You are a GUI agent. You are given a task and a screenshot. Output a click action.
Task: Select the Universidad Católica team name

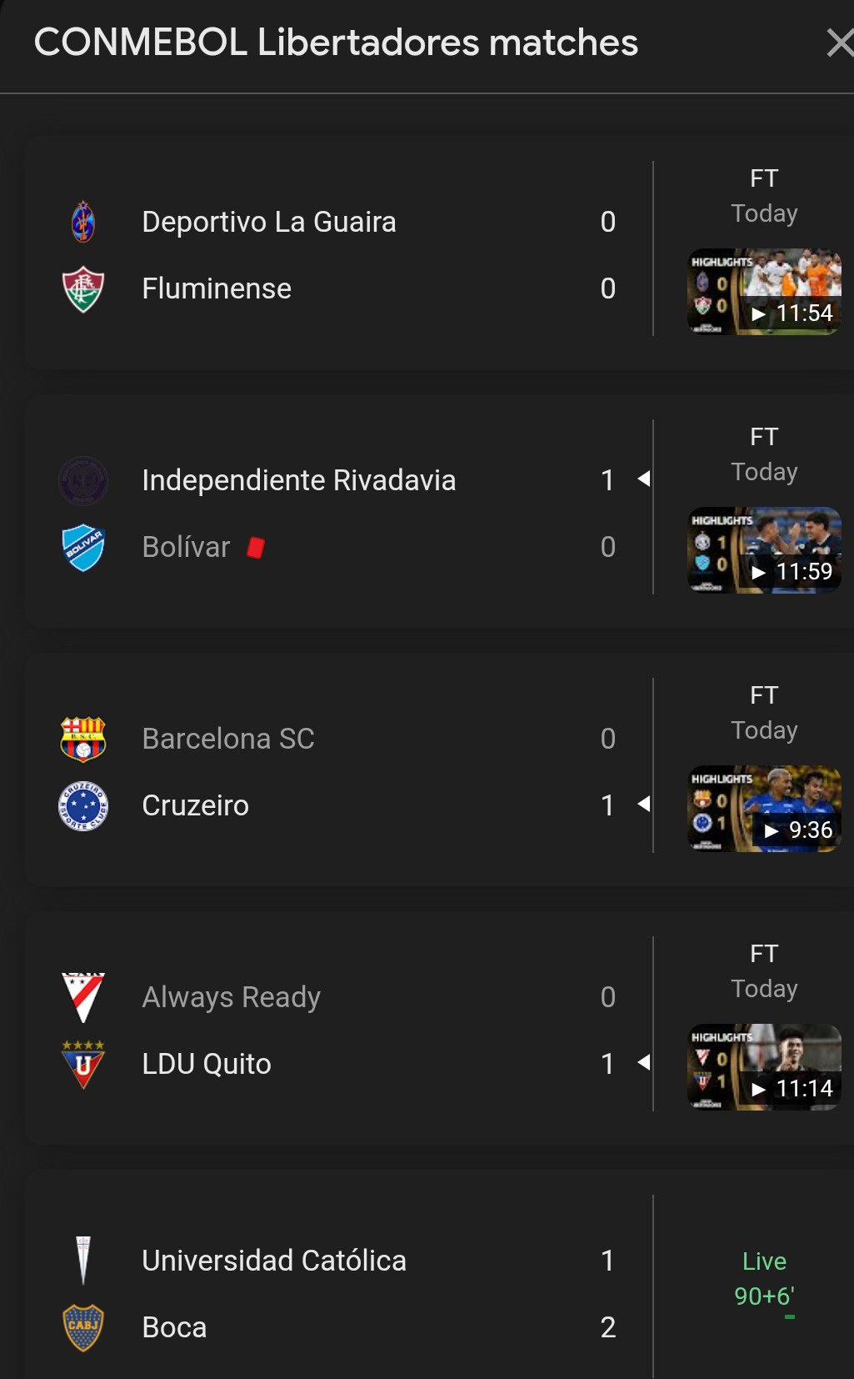click(x=273, y=1261)
